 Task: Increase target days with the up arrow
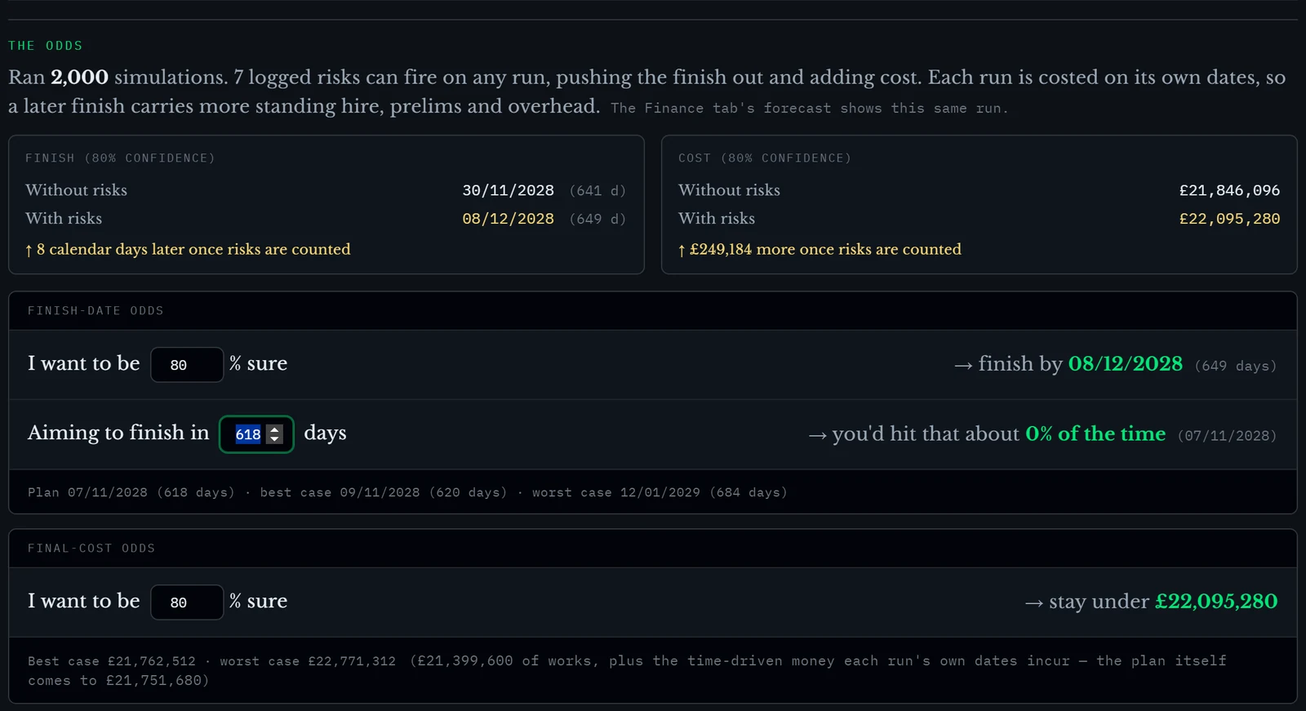pyautogui.click(x=275, y=429)
